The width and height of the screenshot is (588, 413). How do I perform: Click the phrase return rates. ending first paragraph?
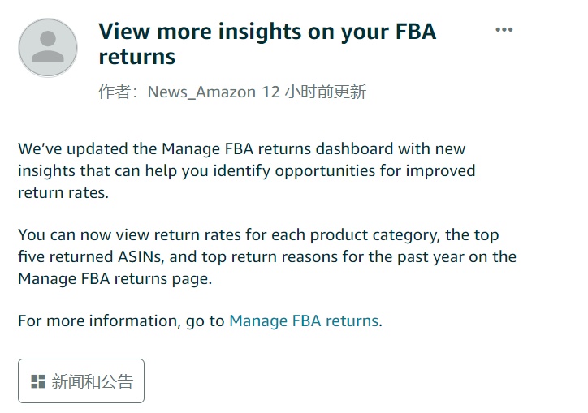(63, 192)
